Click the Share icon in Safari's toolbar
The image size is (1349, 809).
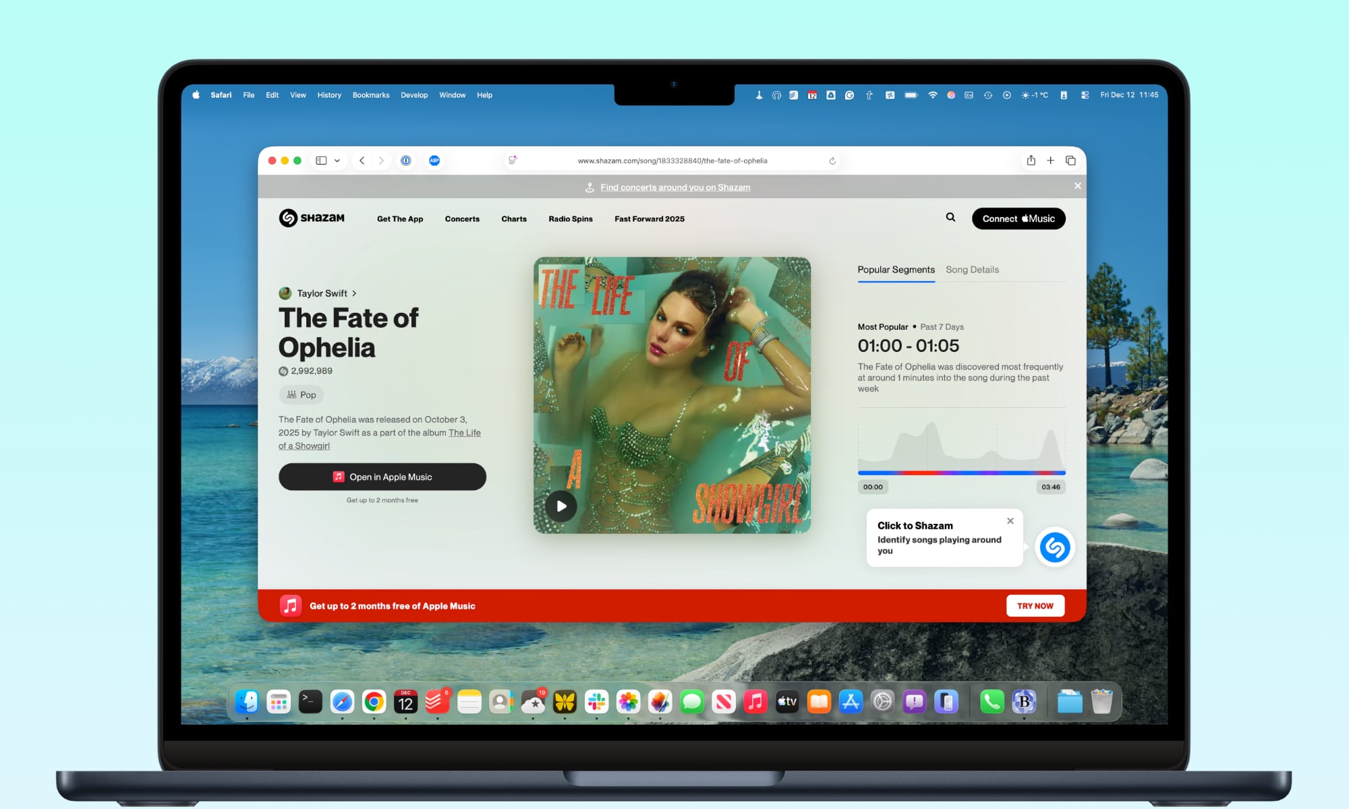[1031, 160]
